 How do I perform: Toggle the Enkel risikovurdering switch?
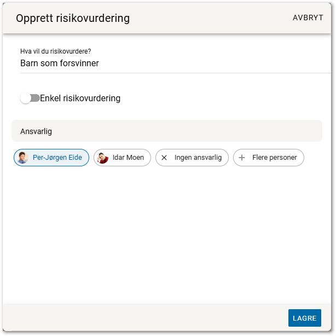point(30,98)
